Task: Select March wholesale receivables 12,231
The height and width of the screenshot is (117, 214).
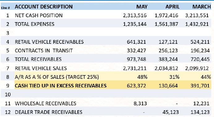Action: click(201, 103)
